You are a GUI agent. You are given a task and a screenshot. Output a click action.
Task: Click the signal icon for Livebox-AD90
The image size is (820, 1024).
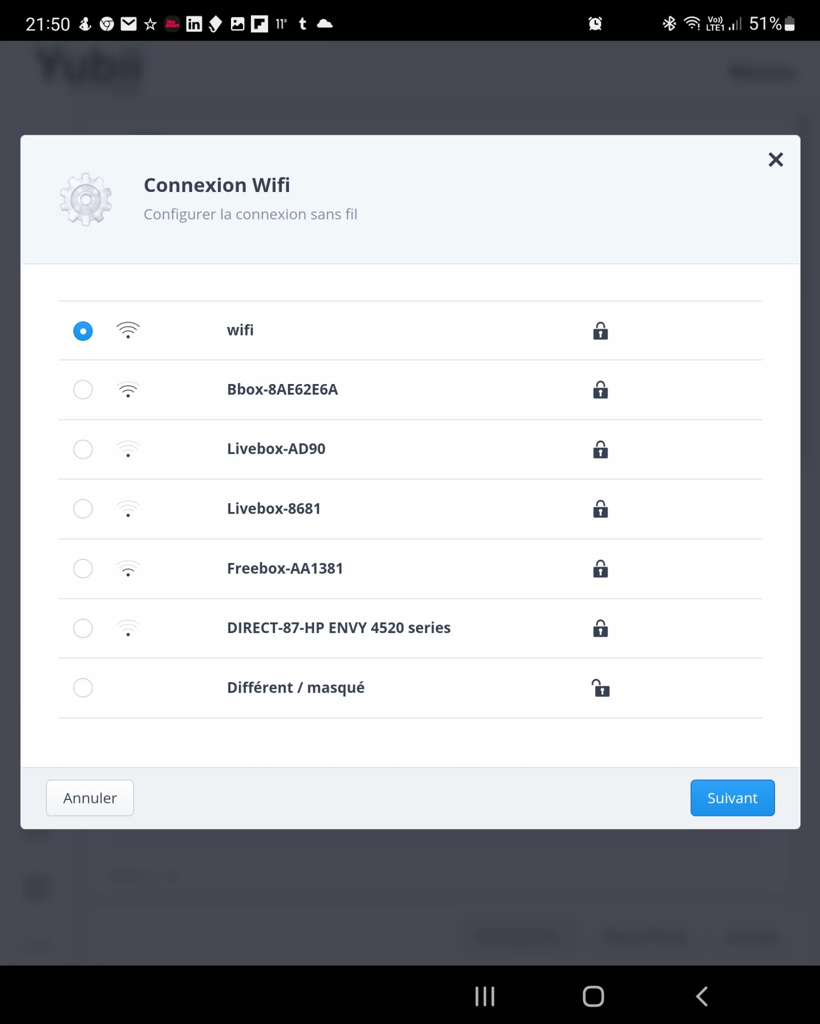point(128,449)
